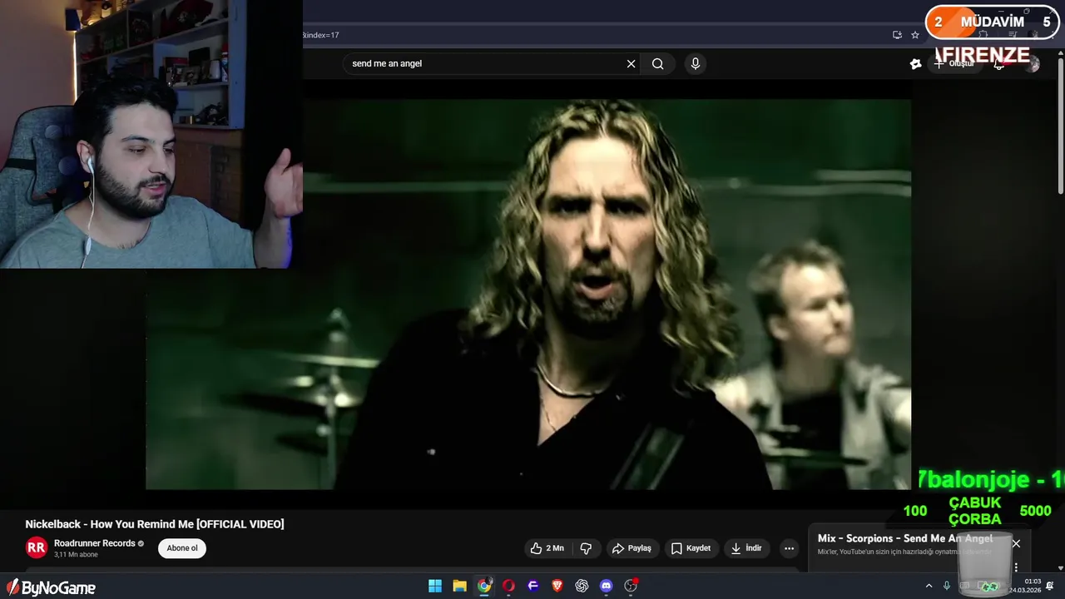
Task: Click the tray microphone icon
Action: (947, 586)
